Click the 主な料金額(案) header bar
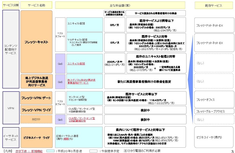235x153 pixels. click(120, 5)
